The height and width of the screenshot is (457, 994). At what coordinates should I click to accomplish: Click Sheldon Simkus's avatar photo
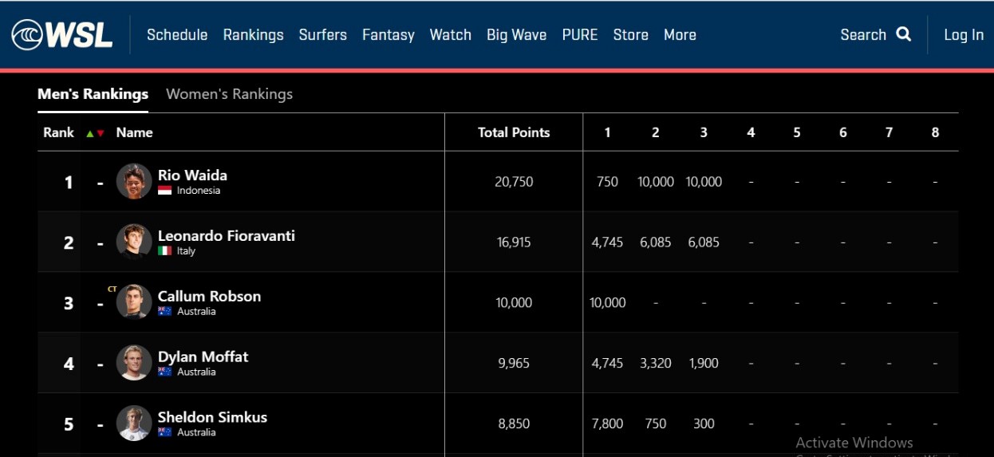click(134, 424)
